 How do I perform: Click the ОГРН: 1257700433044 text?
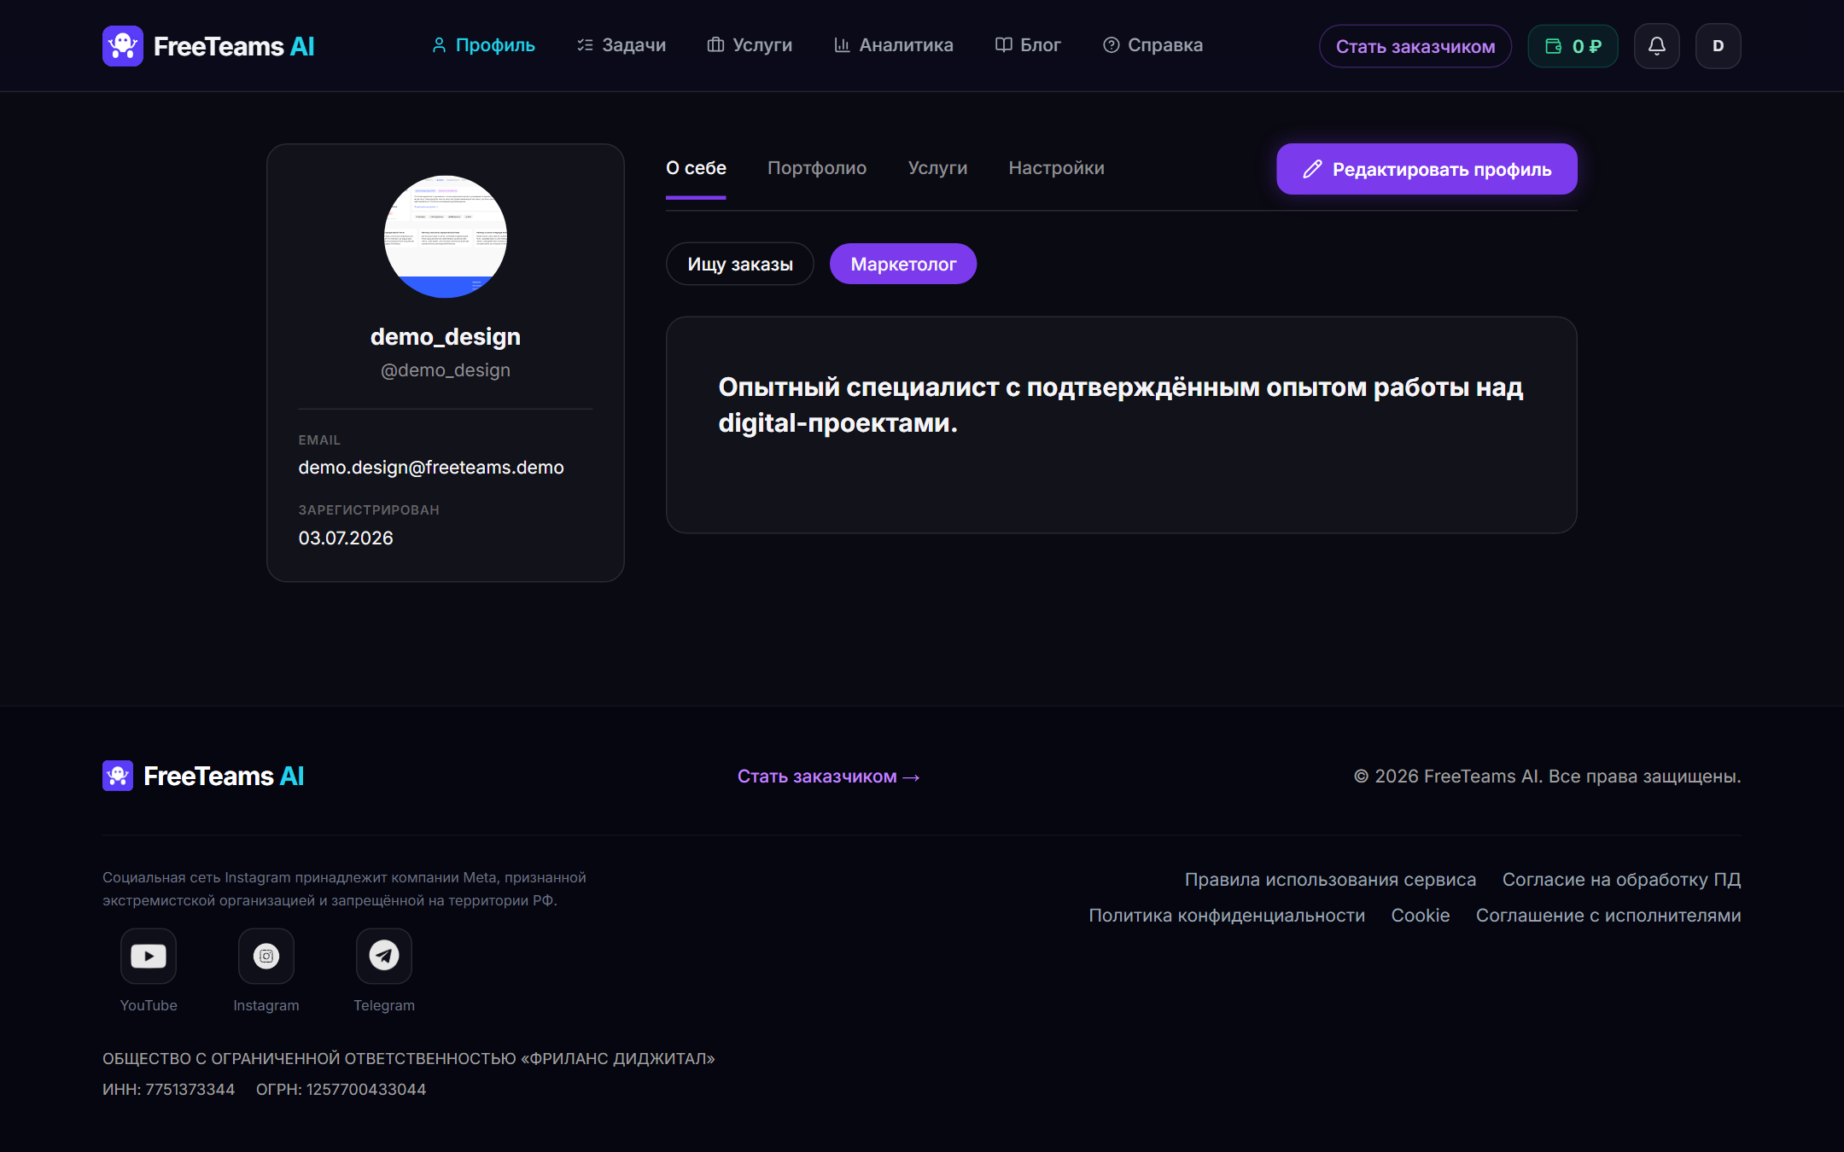pos(341,1090)
